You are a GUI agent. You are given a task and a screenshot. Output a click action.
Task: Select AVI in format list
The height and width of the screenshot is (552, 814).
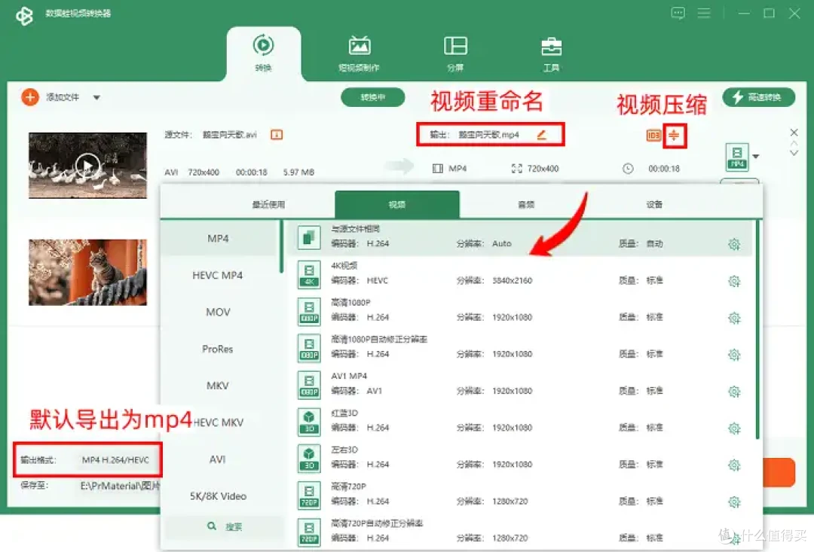click(x=218, y=459)
